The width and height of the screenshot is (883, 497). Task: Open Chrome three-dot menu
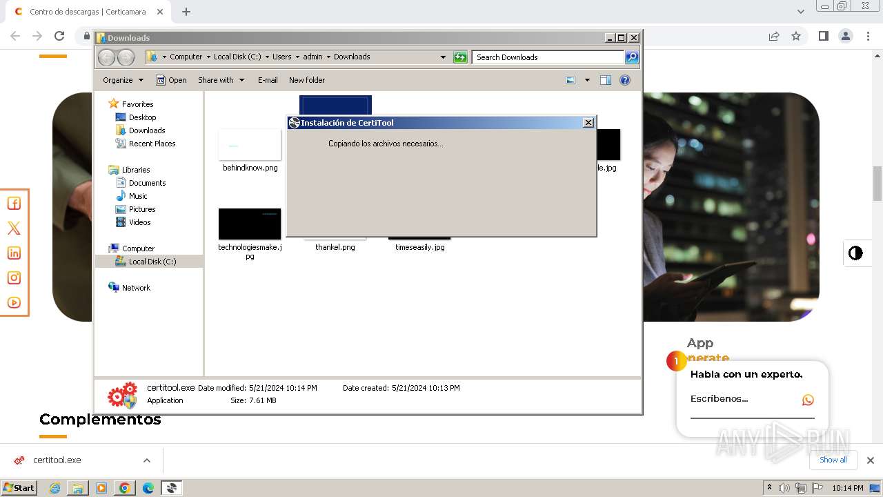coord(869,36)
